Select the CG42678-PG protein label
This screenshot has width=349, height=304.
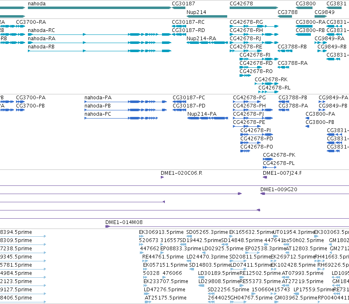click(249, 98)
